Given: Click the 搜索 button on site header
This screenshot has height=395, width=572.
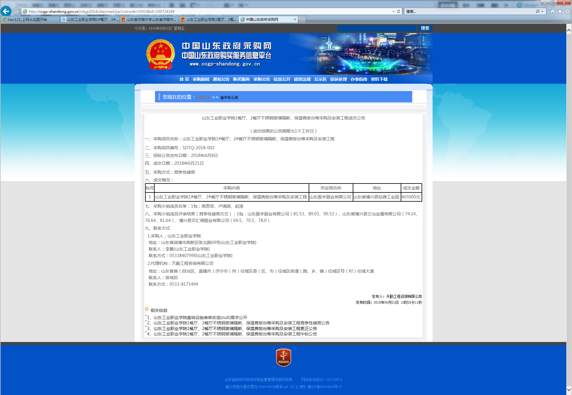Looking at the screenshot, I should tap(425, 28).
